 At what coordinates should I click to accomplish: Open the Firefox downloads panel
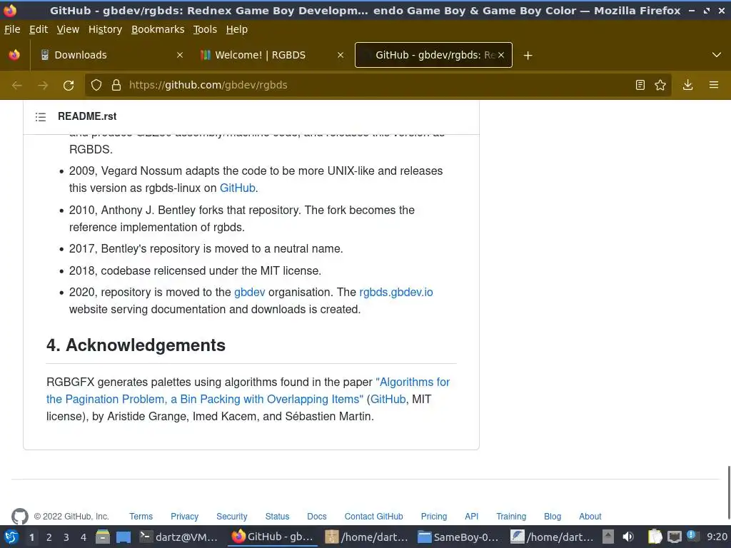coord(687,86)
